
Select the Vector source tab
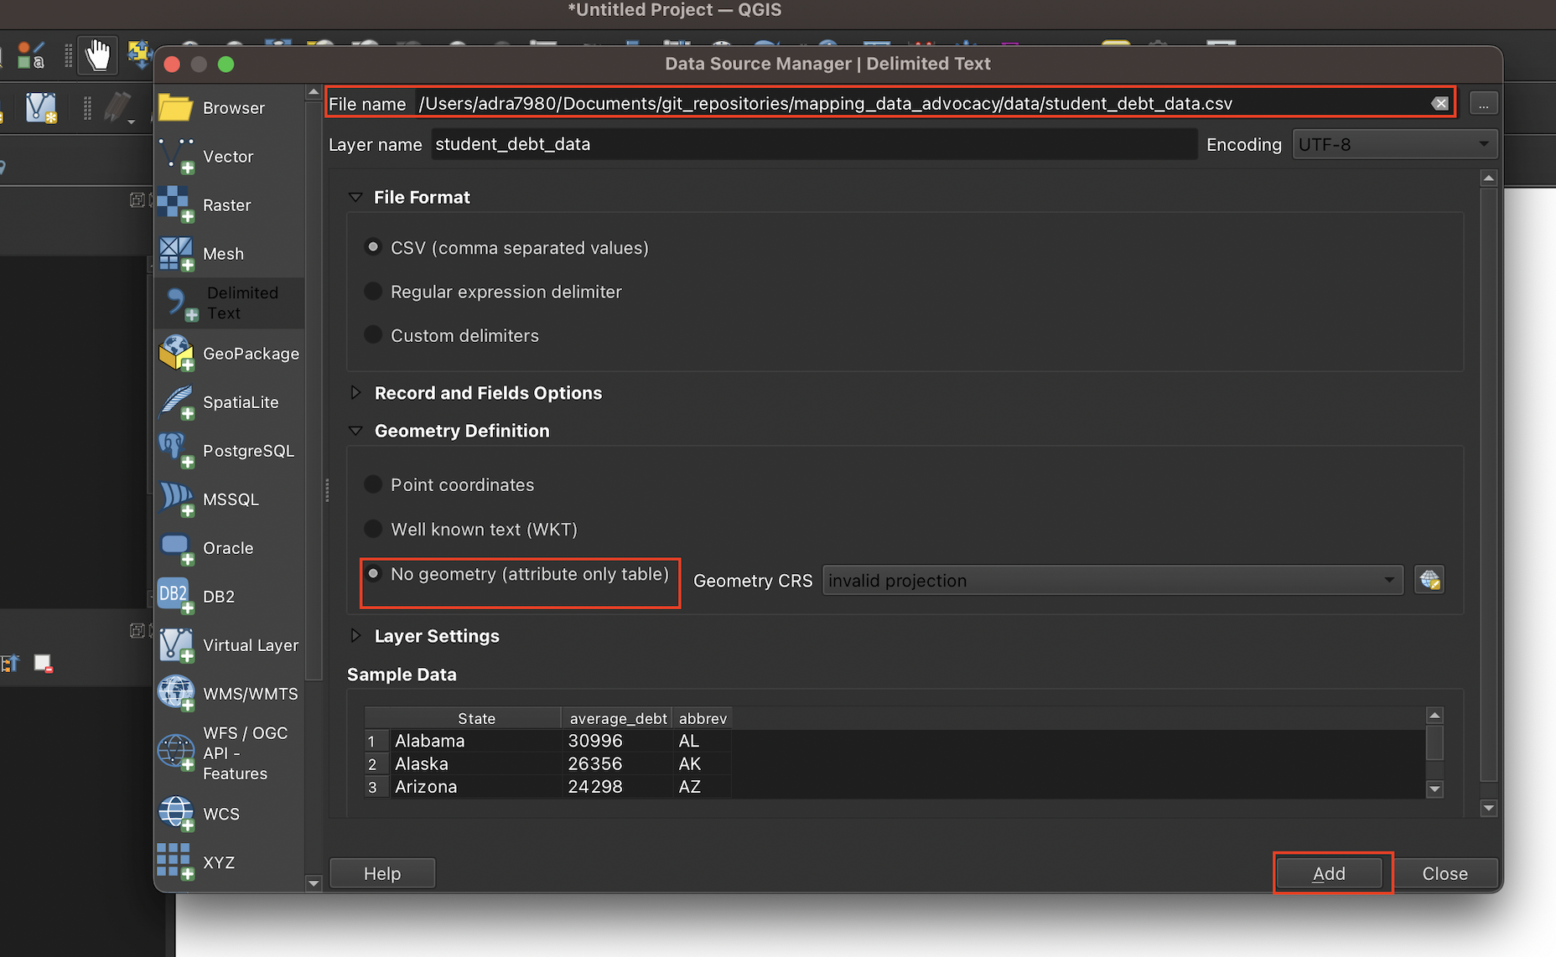pyautogui.click(x=230, y=157)
